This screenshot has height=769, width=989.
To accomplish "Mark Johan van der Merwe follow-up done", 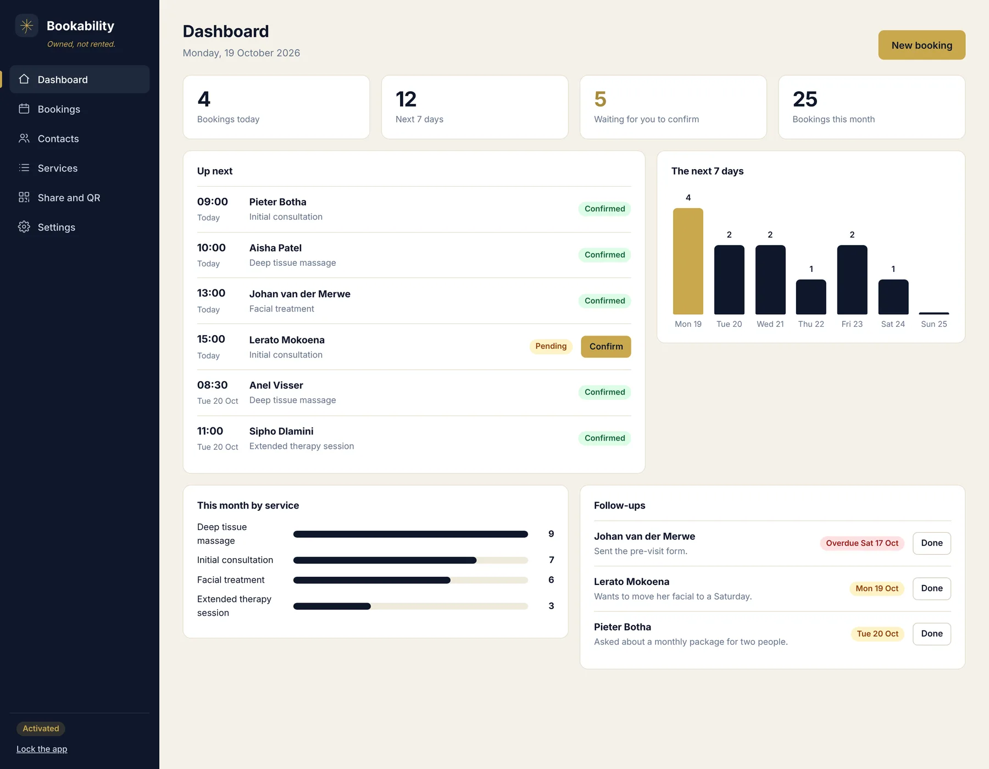I will (932, 543).
